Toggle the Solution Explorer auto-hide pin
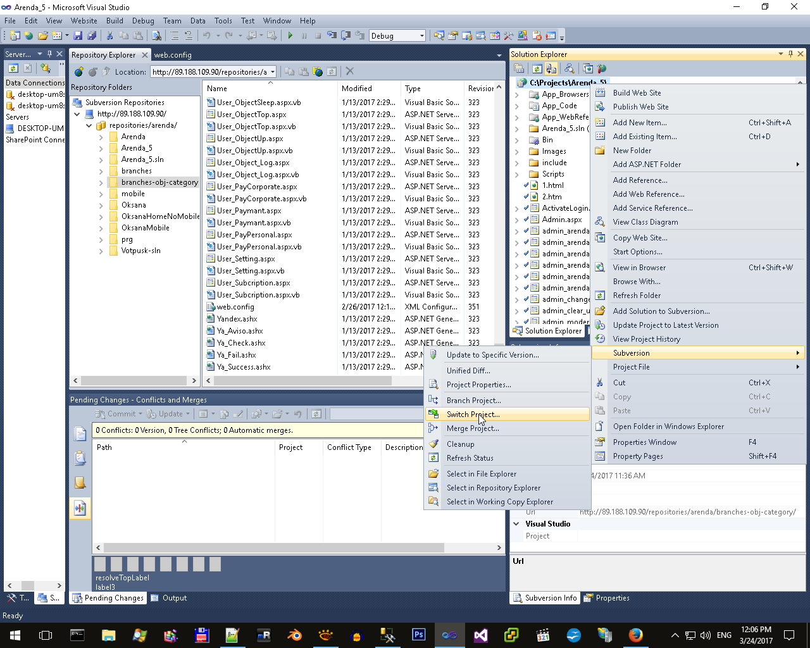The height and width of the screenshot is (648, 810). point(790,54)
